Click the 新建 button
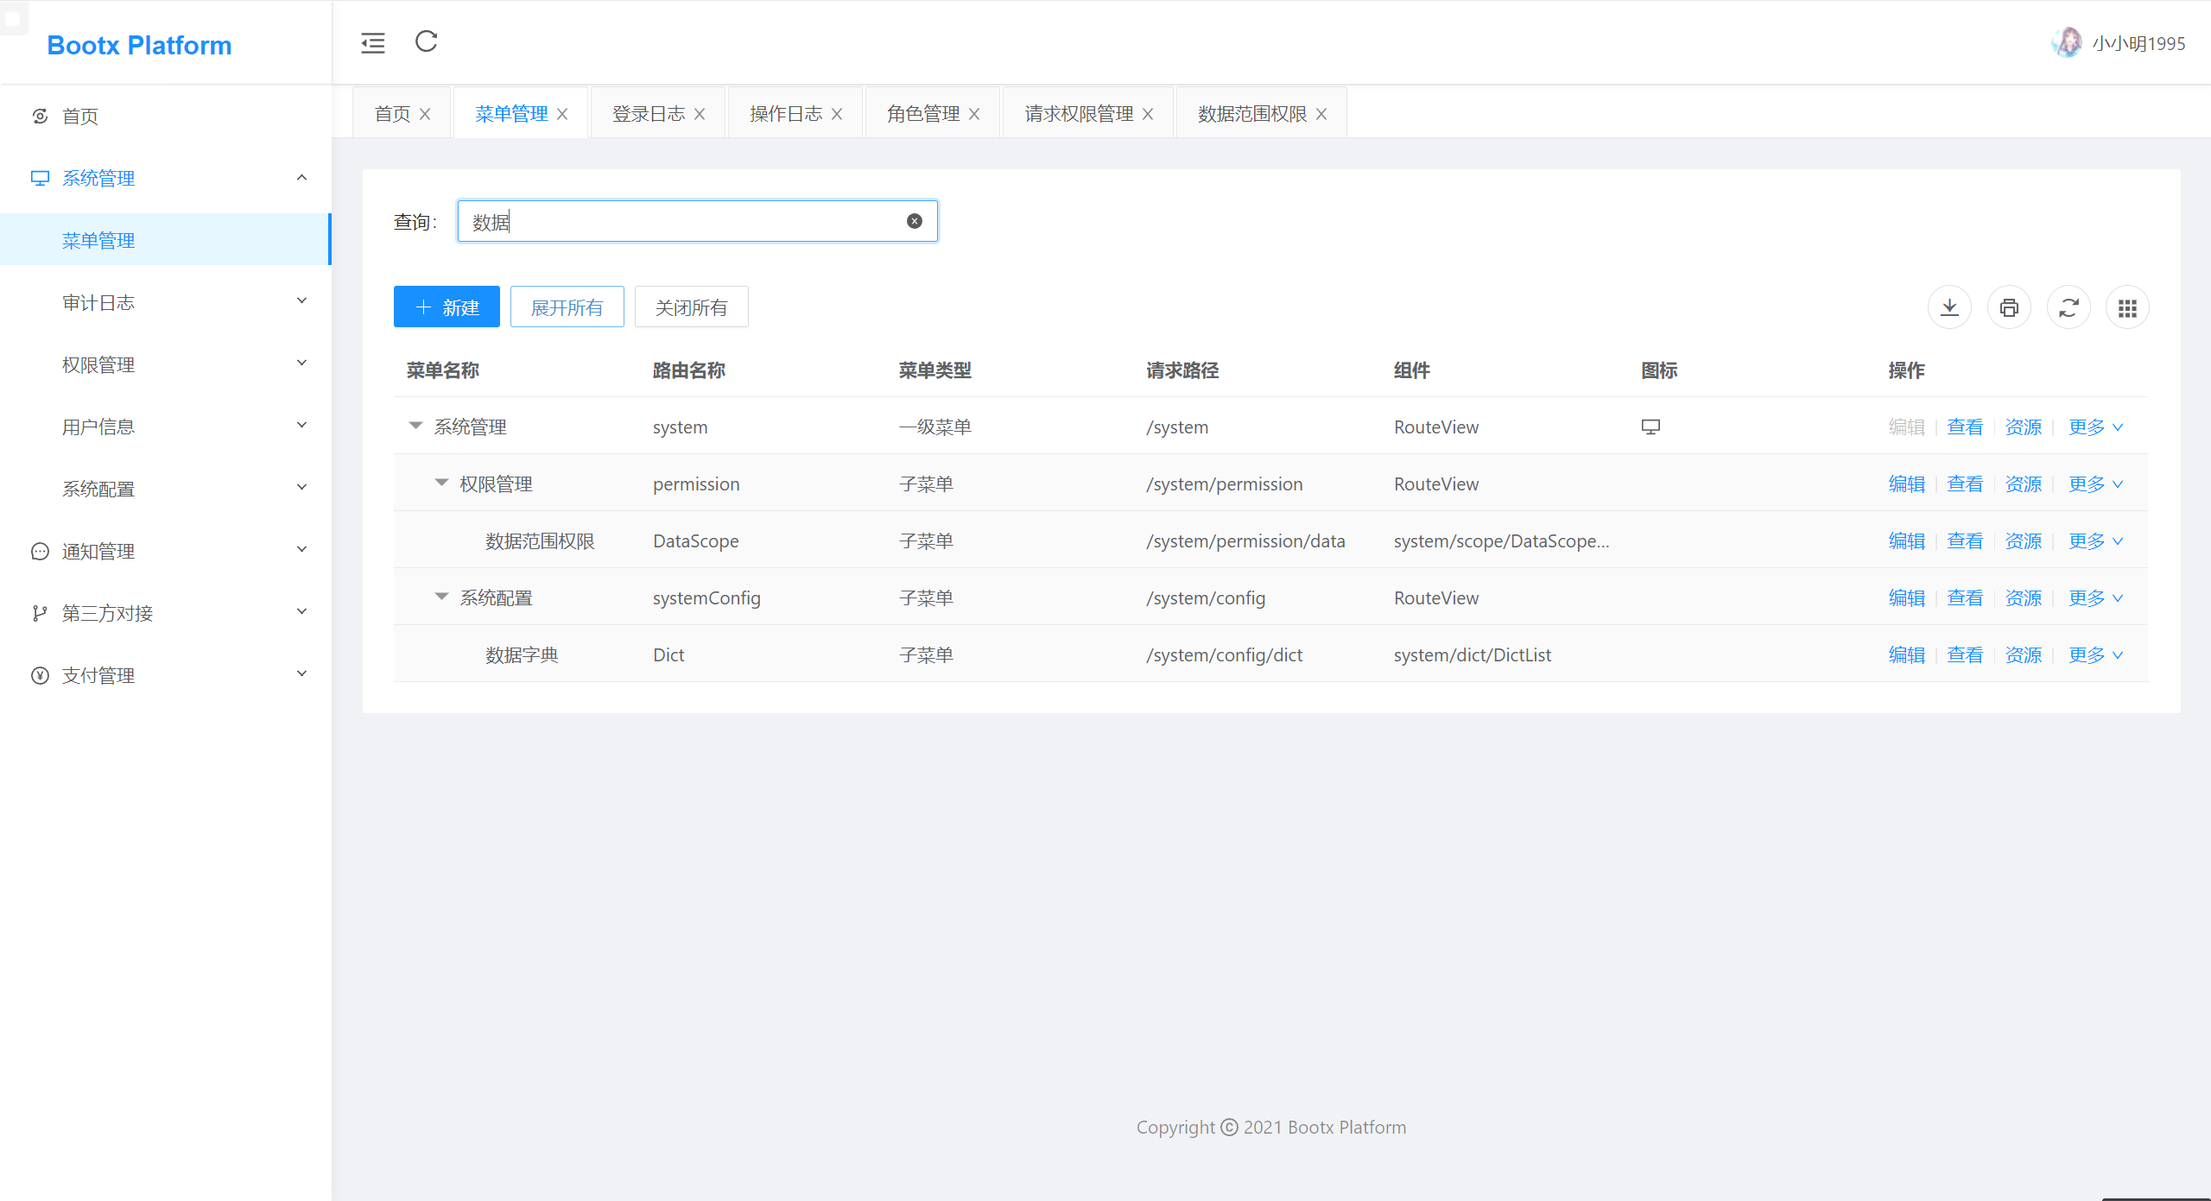 tap(447, 307)
